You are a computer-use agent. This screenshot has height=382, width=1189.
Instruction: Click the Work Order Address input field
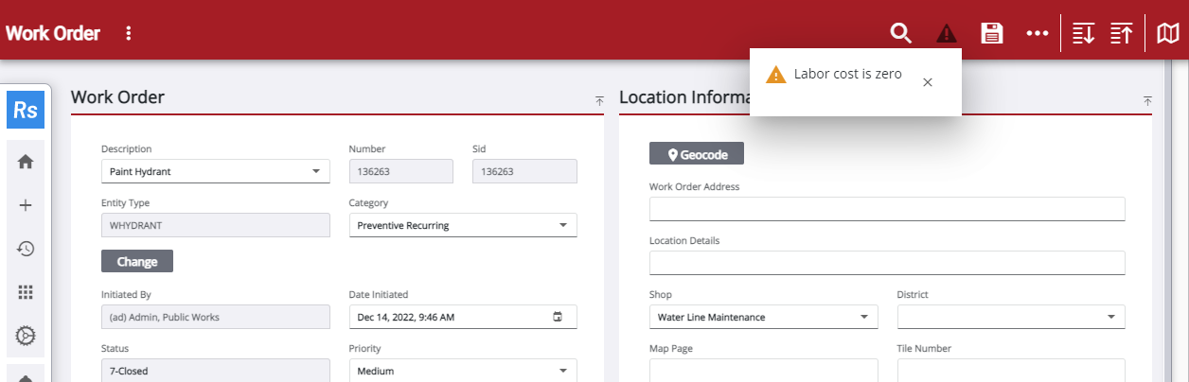tap(886, 209)
